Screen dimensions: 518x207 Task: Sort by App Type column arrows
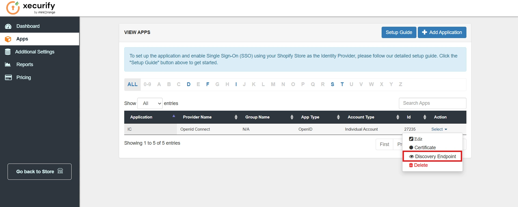tap(338, 117)
